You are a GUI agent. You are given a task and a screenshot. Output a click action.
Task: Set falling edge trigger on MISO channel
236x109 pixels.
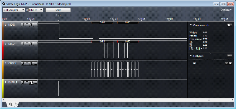coord(31,44)
